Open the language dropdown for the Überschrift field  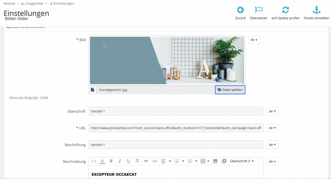272,111
